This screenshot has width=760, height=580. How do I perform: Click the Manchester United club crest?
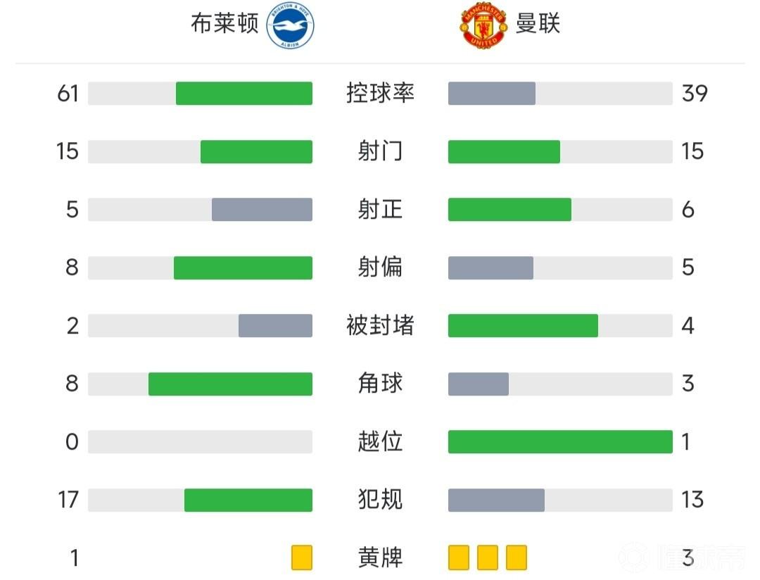pyautogui.click(x=483, y=26)
